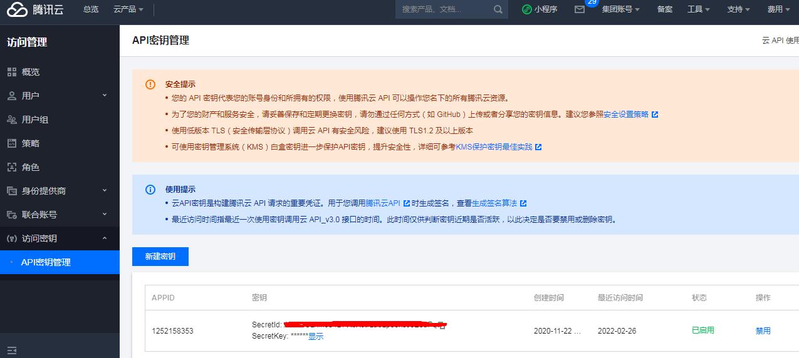Viewport: 799px width, 358px height.
Task: Click the Access Key icon in sidebar
Action: (x=12, y=238)
